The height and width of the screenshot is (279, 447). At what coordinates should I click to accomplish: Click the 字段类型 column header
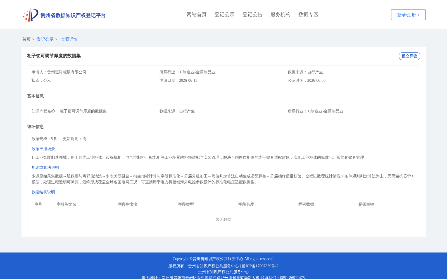186,204
